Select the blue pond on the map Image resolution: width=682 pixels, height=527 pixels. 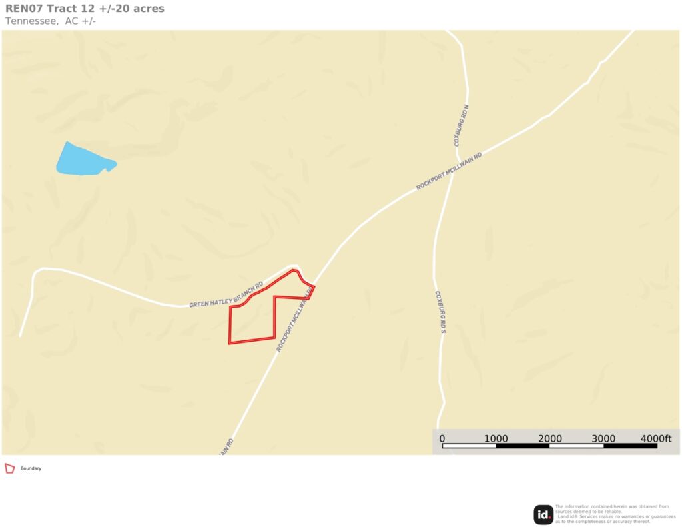(85, 159)
